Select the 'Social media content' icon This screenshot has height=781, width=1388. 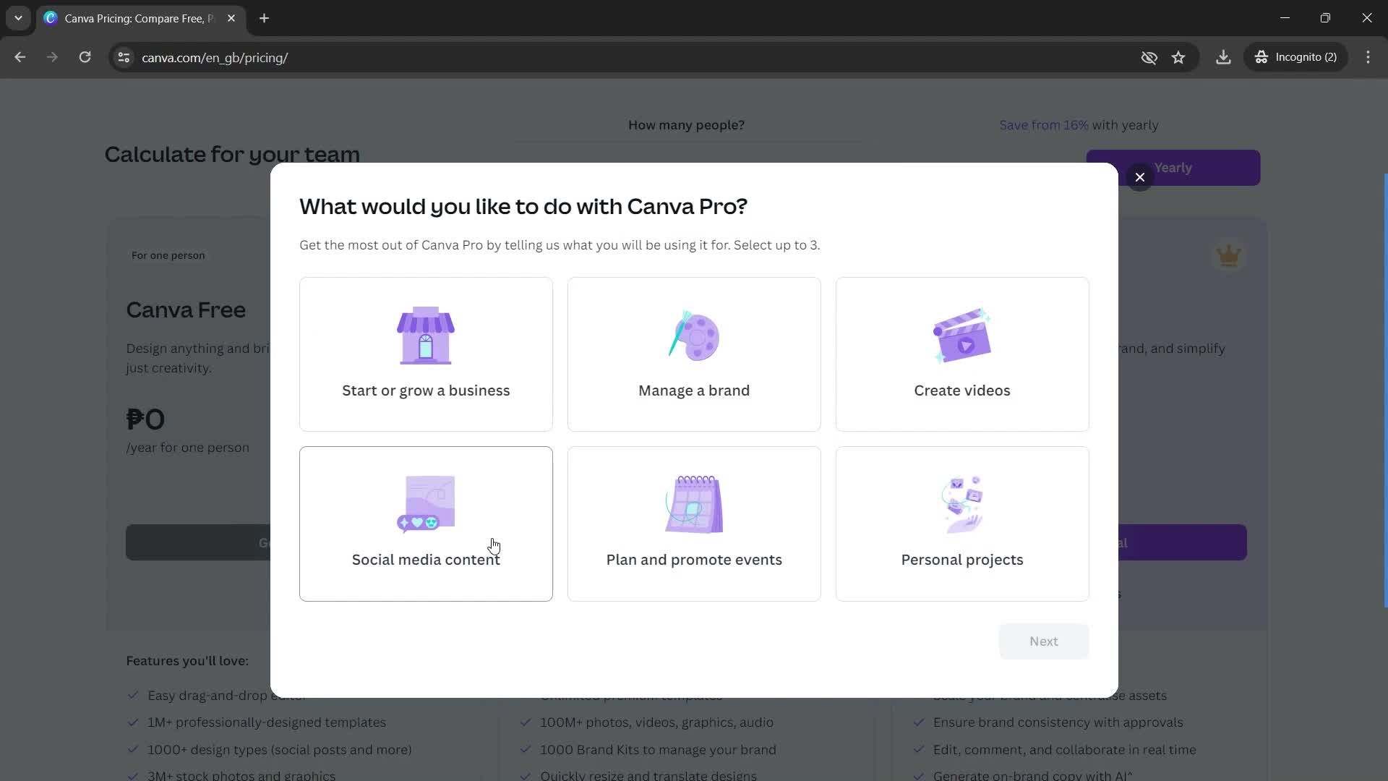coord(426,502)
